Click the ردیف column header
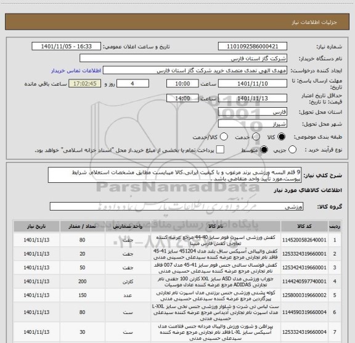This screenshot has height=343, width=355. click(335, 226)
